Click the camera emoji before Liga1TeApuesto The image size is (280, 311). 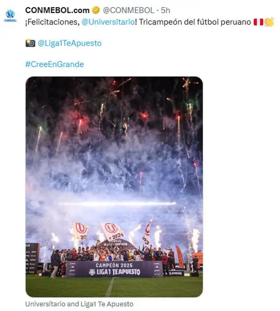(30, 43)
